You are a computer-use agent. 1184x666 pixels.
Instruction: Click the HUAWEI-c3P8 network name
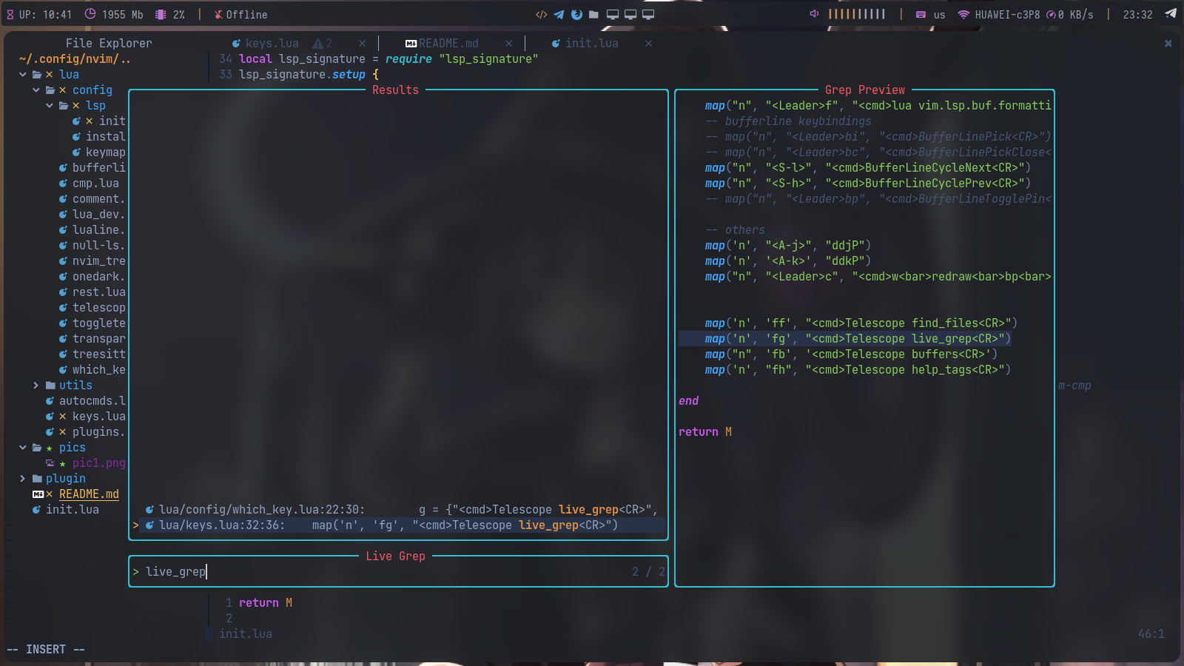pos(1007,15)
